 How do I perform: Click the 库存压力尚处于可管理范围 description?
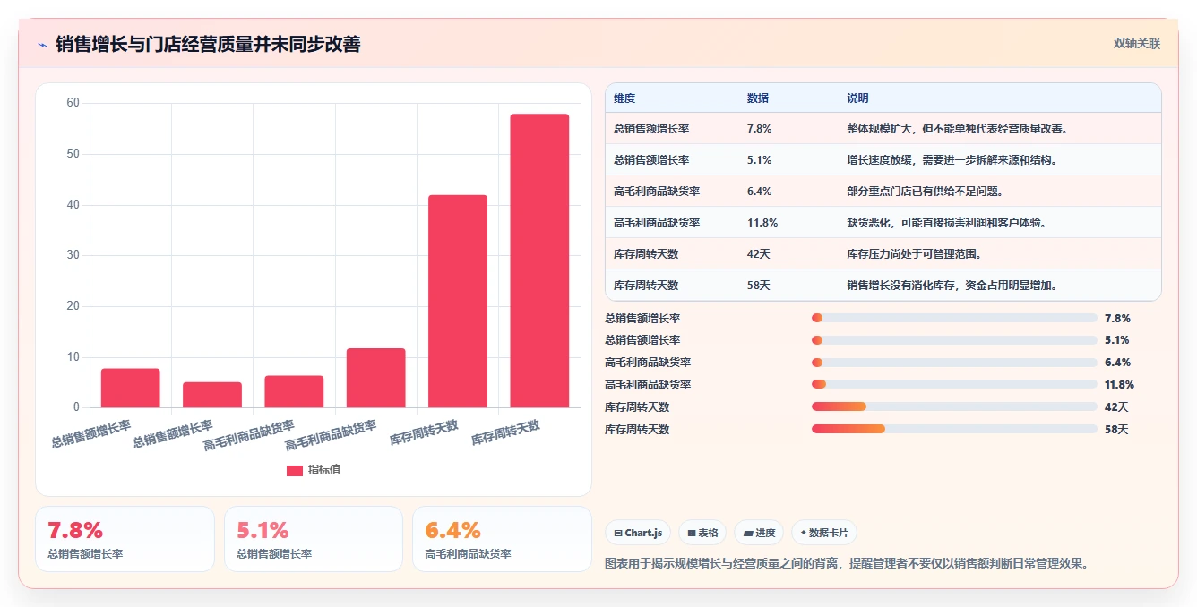(914, 253)
